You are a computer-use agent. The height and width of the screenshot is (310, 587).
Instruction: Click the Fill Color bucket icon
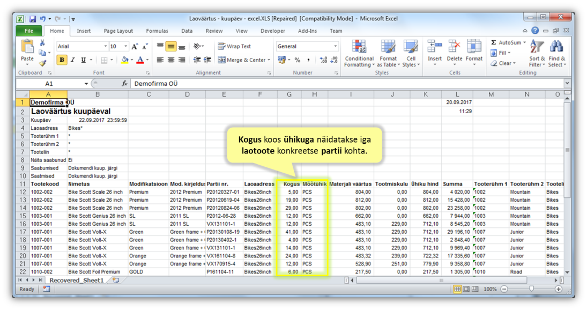(125, 60)
